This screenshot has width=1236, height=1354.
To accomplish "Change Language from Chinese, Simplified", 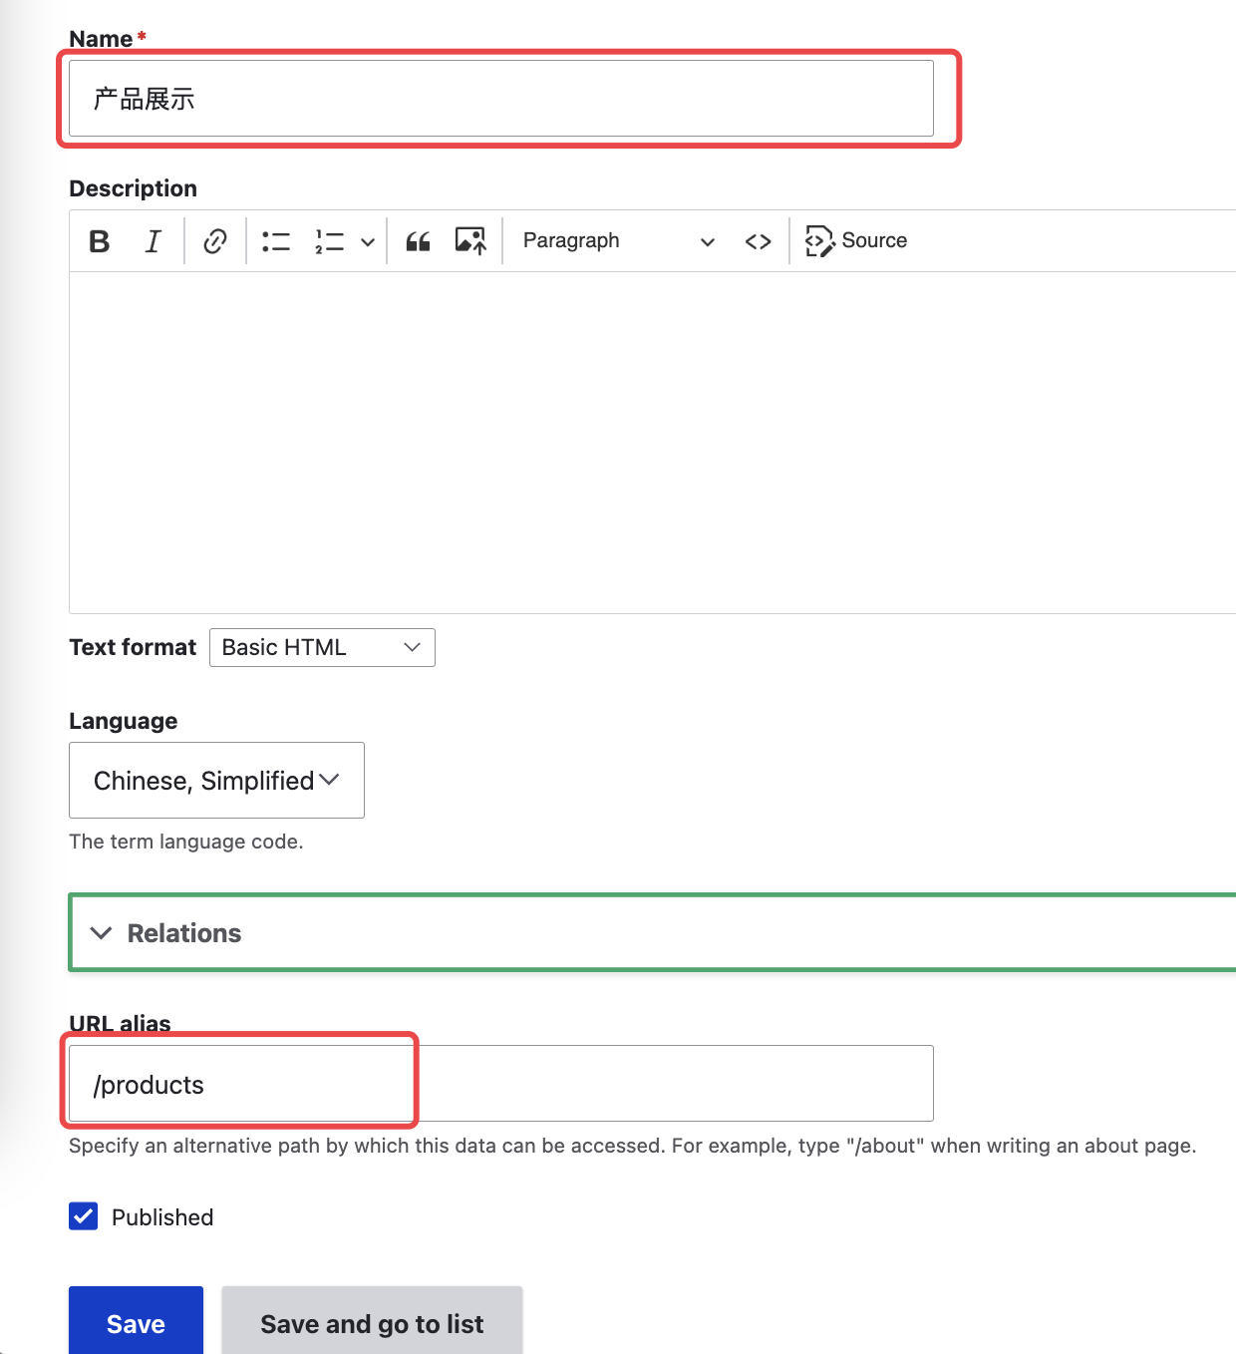I will click(x=216, y=781).
